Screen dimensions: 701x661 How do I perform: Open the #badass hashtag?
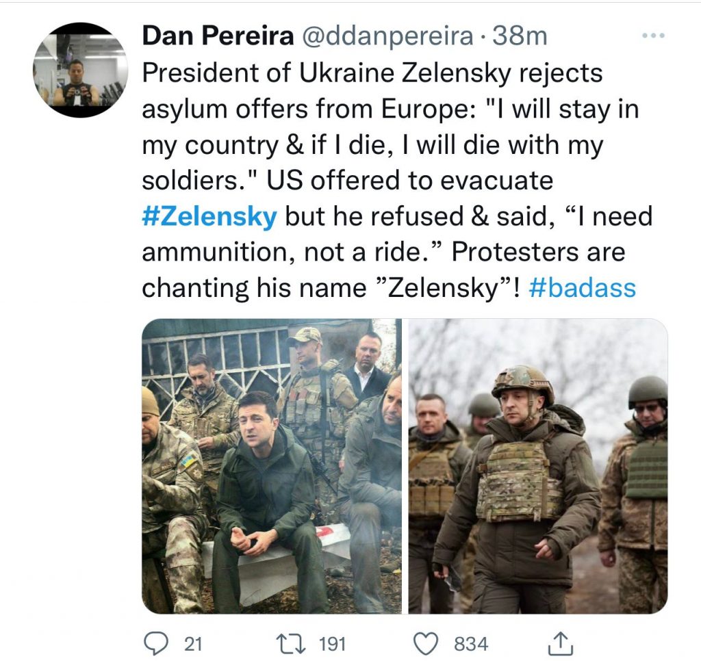click(583, 288)
